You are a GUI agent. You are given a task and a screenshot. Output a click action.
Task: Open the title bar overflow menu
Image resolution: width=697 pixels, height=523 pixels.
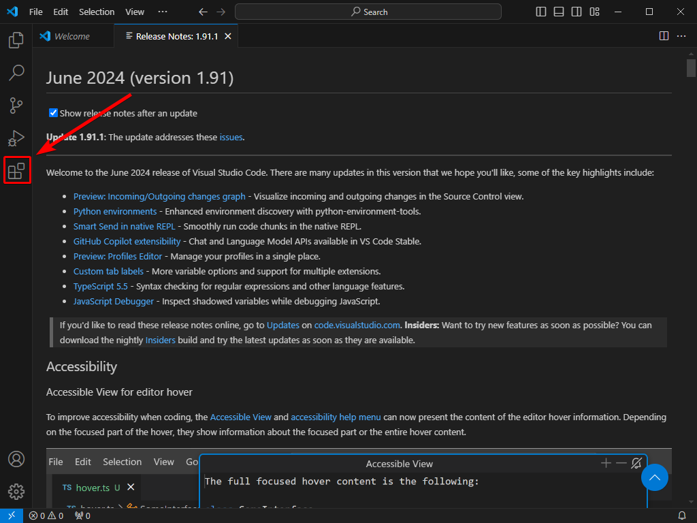pos(163,12)
